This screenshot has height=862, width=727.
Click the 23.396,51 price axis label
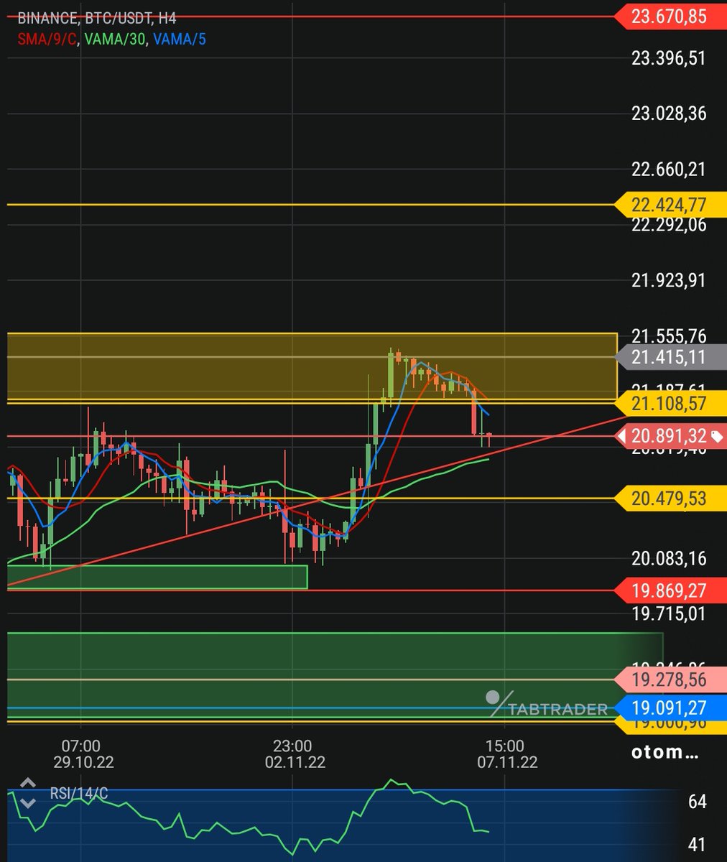click(x=669, y=57)
